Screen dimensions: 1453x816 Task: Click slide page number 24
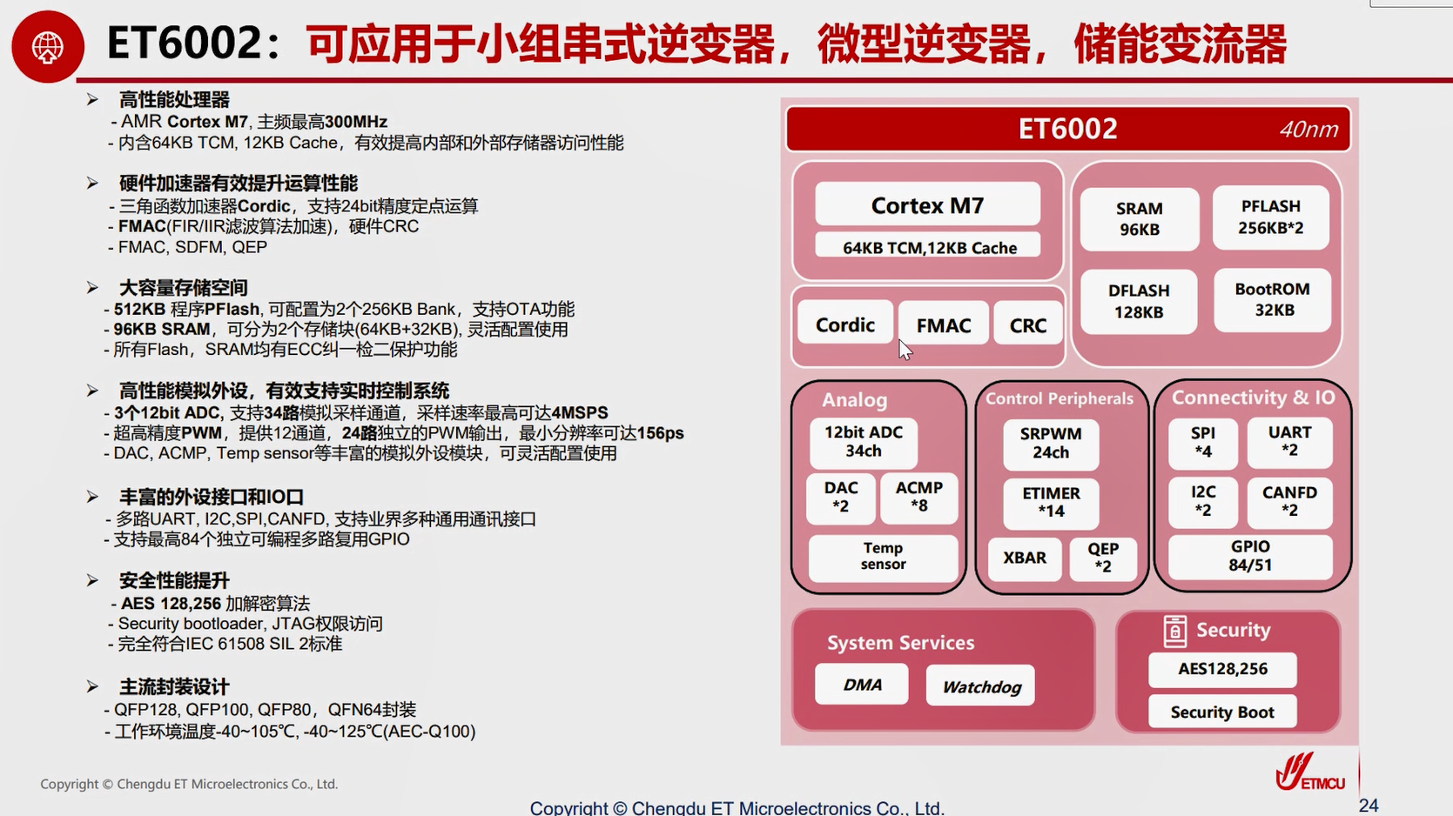pyautogui.click(x=1369, y=806)
